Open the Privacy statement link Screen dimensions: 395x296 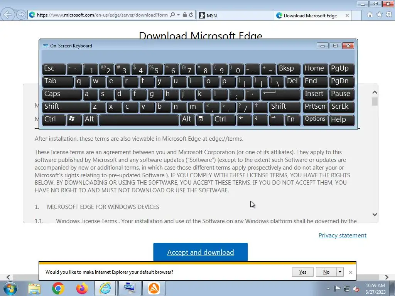click(x=343, y=235)
